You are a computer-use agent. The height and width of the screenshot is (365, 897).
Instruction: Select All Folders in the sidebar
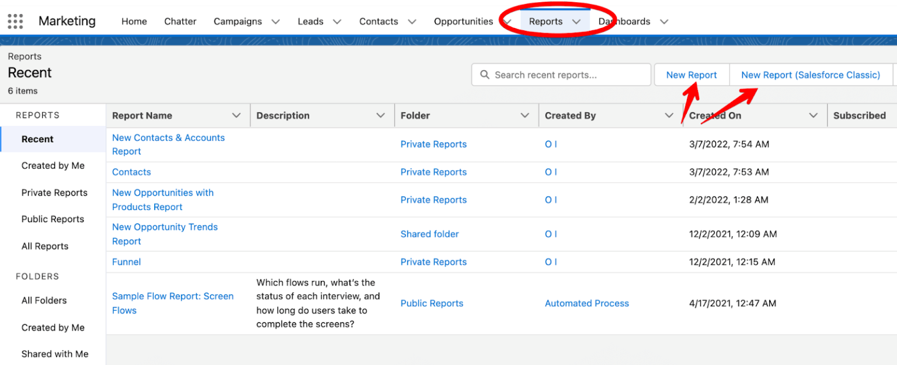[x=44, y=300]
